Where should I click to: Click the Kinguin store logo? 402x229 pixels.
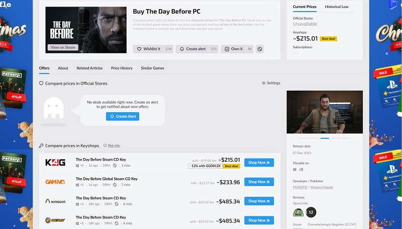pos(55,201)
